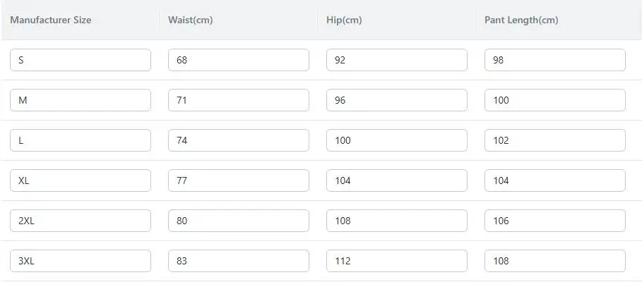Focus the pant length field showing 106

(x=555, y=221)
